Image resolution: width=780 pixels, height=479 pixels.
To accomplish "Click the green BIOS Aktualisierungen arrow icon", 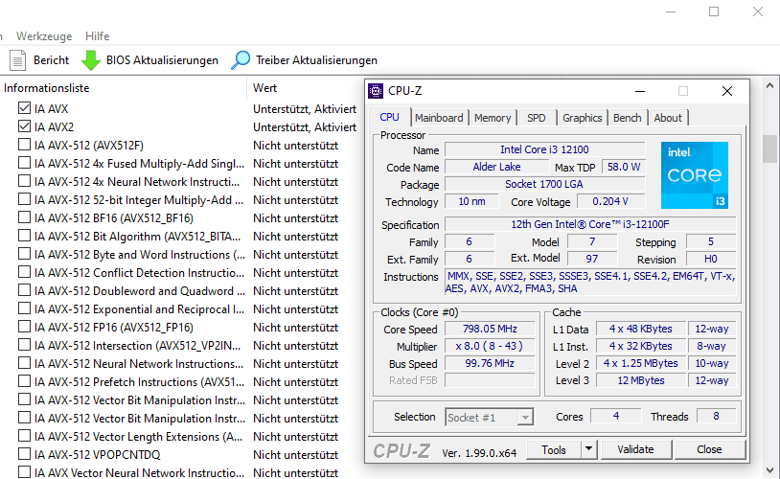I will click(90, 60).
